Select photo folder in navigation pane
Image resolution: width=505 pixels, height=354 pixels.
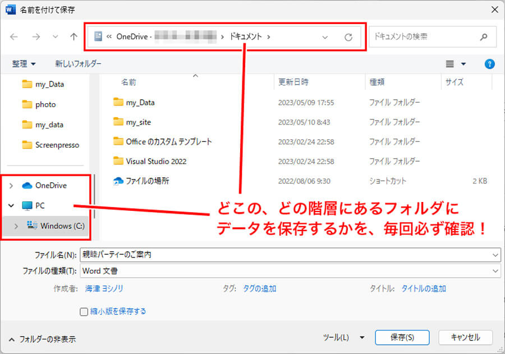click(39, 104)
